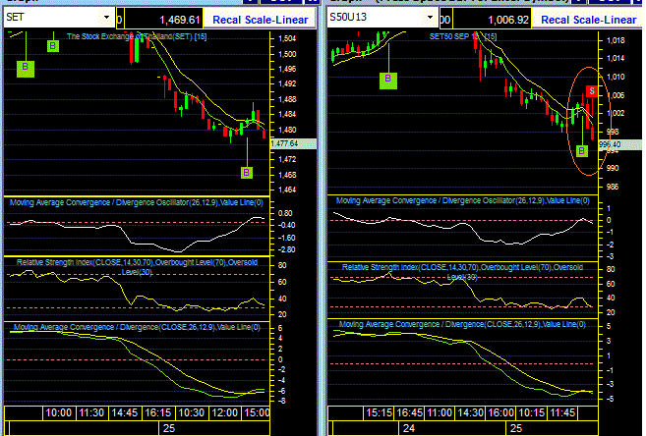The image size is (646, 436).
Task: Click the 10:30 time label on SET axis
Action: pyautogui.click(x=192, y=412)
